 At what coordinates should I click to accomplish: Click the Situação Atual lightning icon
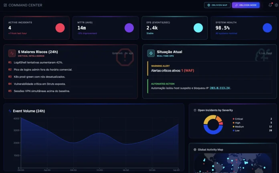(x=151, y=53)
